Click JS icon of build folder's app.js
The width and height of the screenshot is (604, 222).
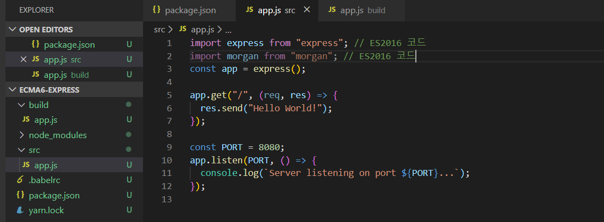coord(26,119)
